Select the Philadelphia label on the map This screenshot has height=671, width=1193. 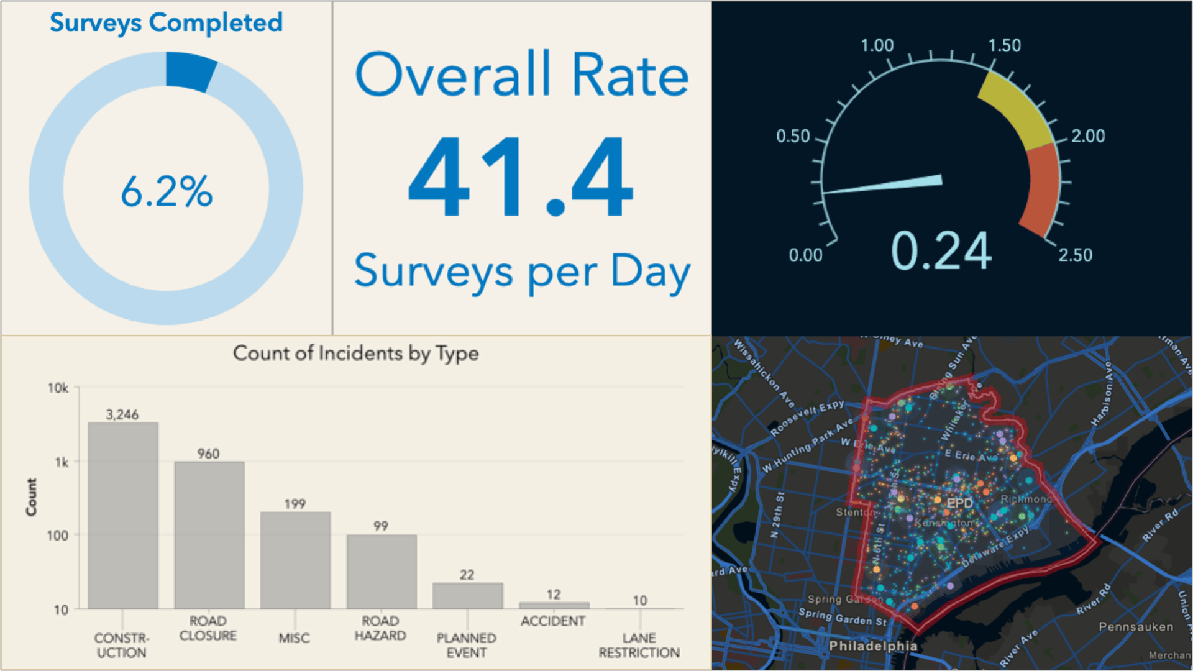coord(872,646)
